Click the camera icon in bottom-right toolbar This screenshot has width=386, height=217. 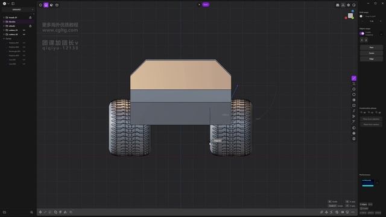342,212
